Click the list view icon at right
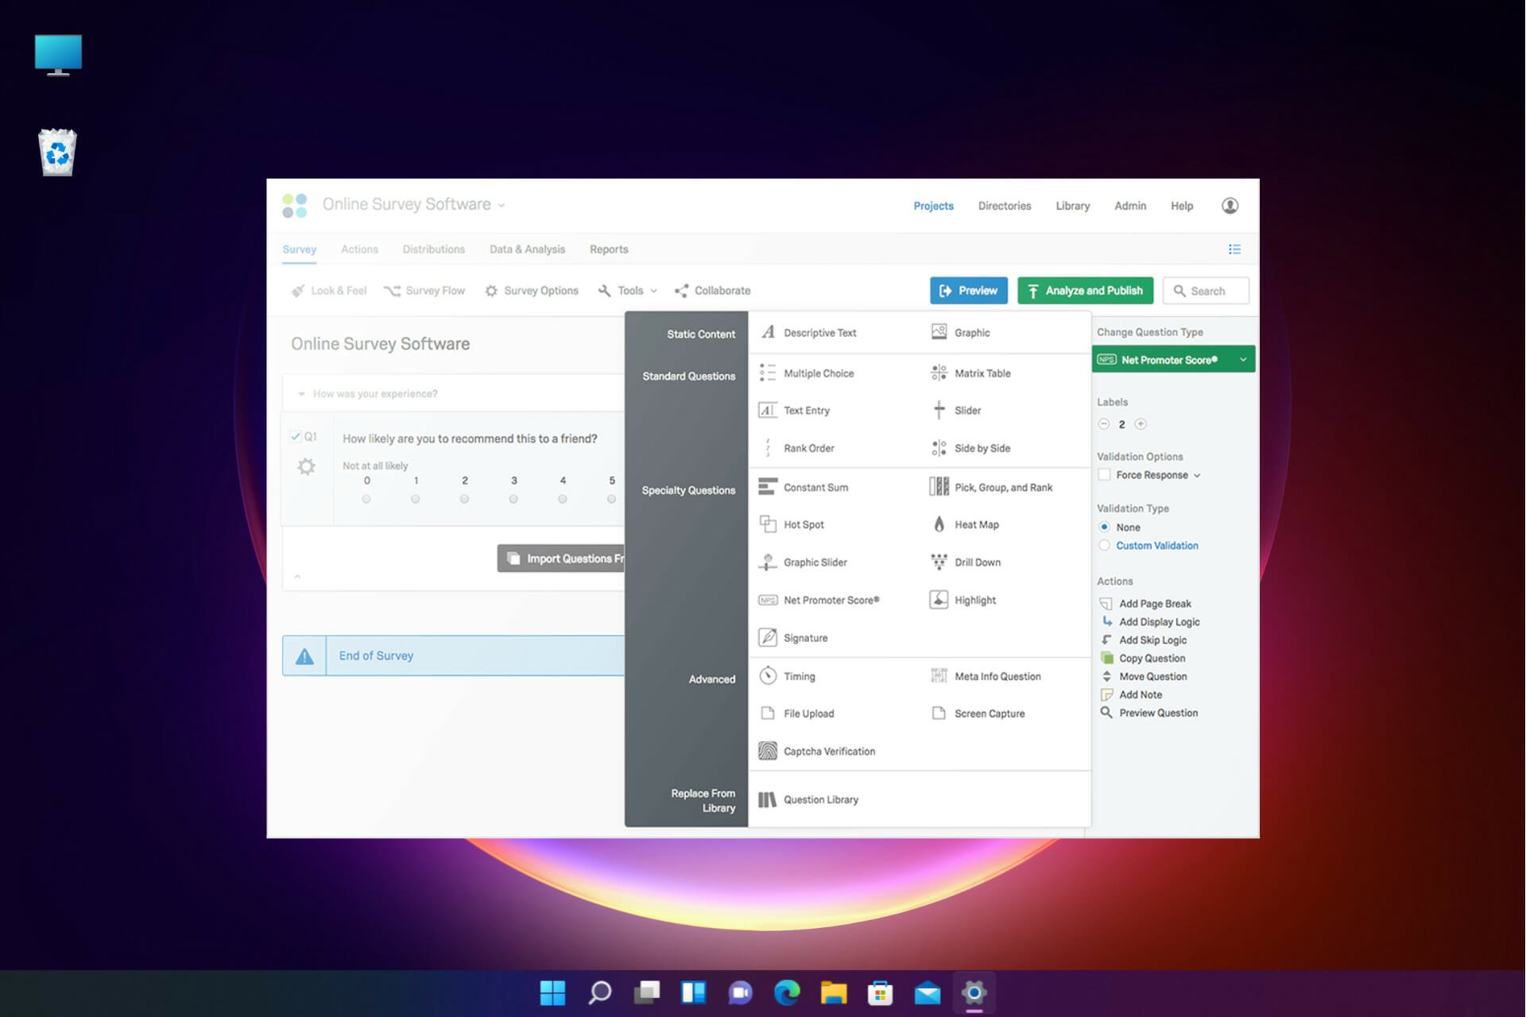Image resolution: width=1526 pixels, height=1017 pixels. 1234,249
